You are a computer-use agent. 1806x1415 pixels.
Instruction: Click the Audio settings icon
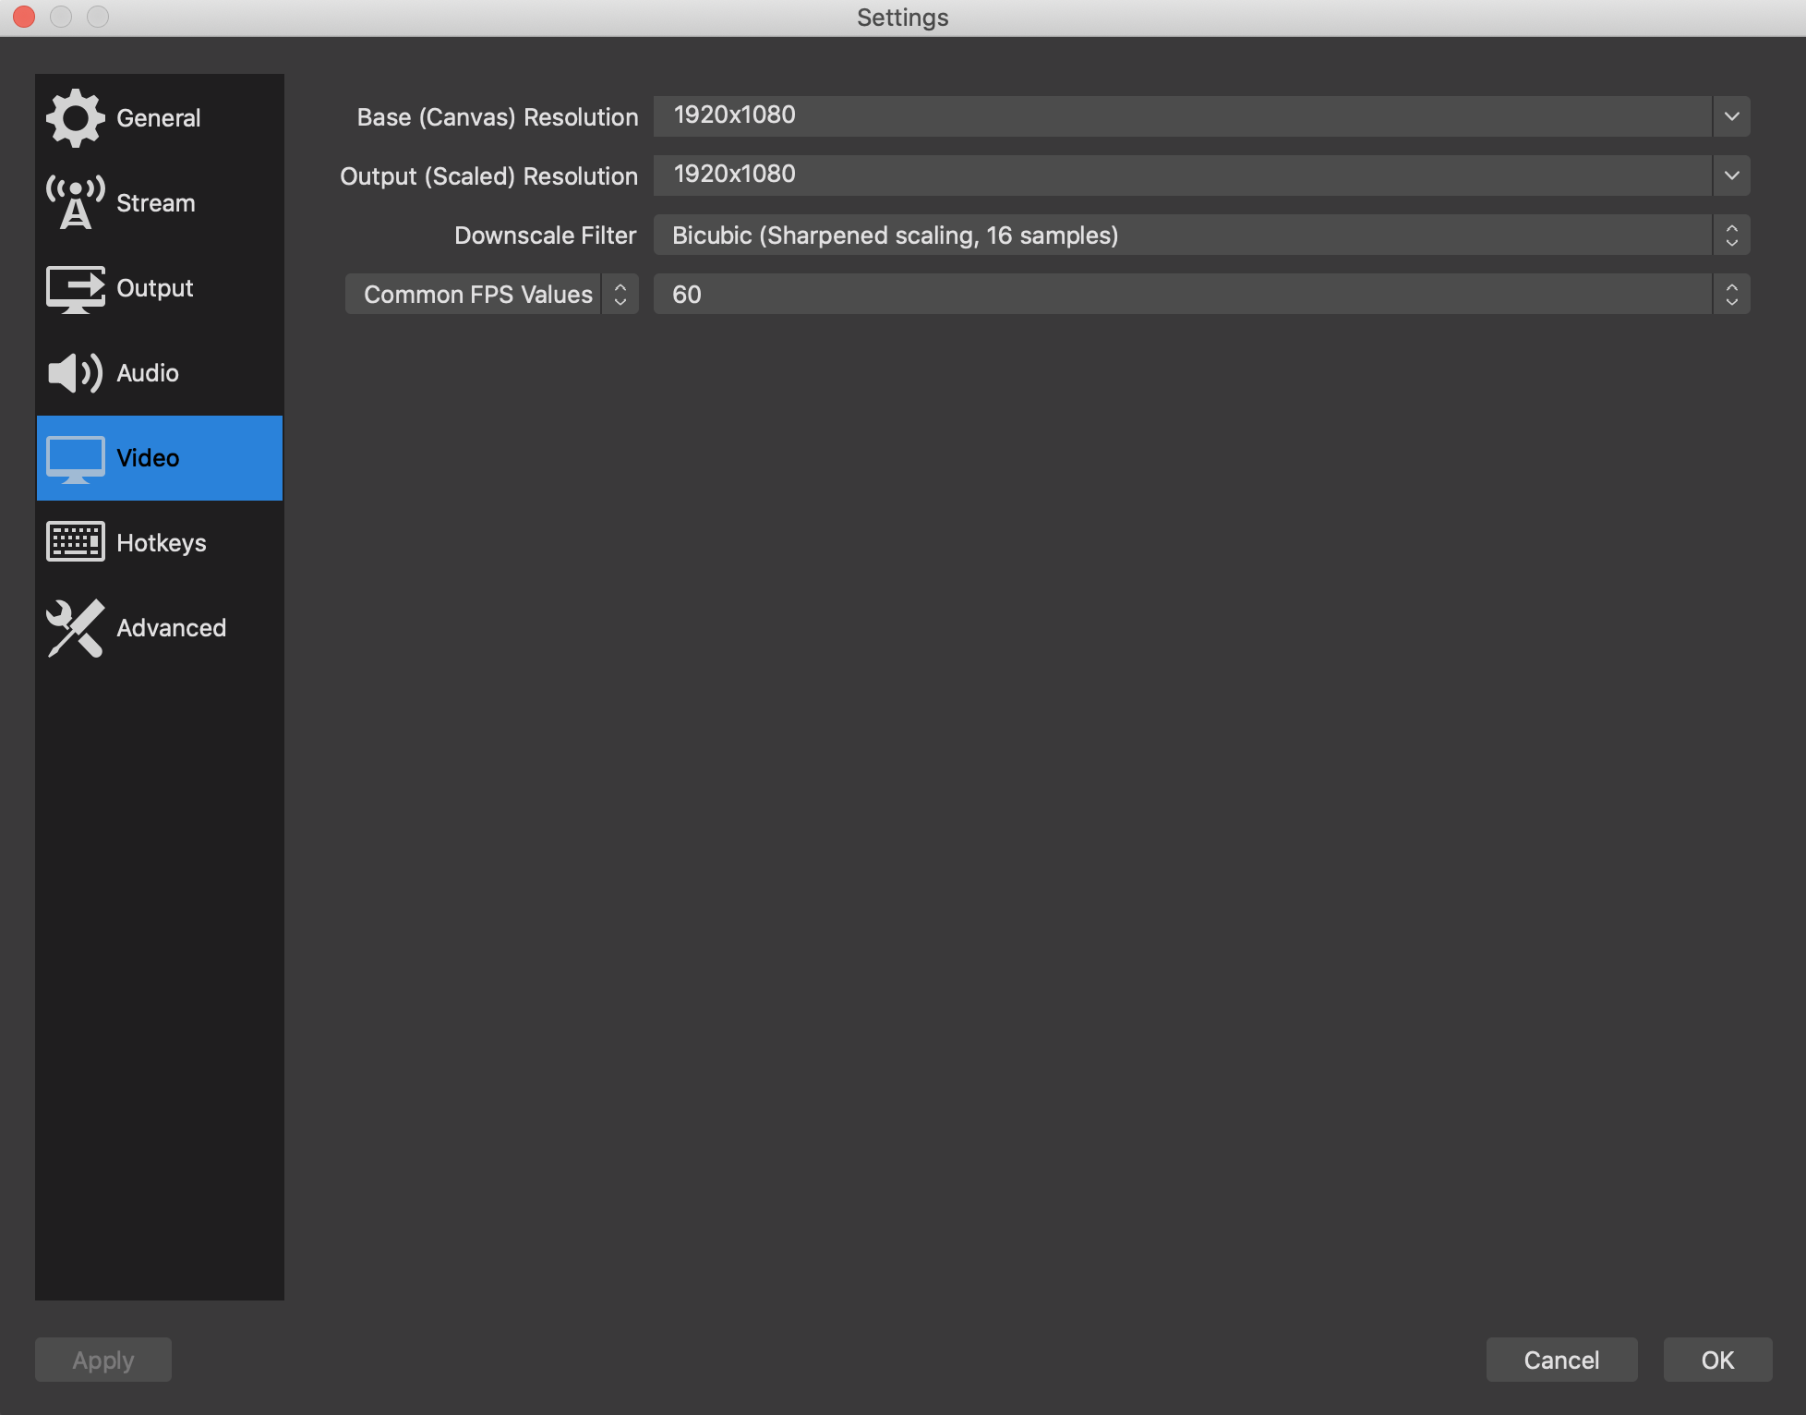[75, 372]
